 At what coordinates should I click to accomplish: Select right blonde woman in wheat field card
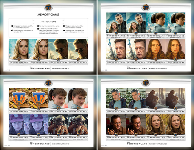point(176,127)
